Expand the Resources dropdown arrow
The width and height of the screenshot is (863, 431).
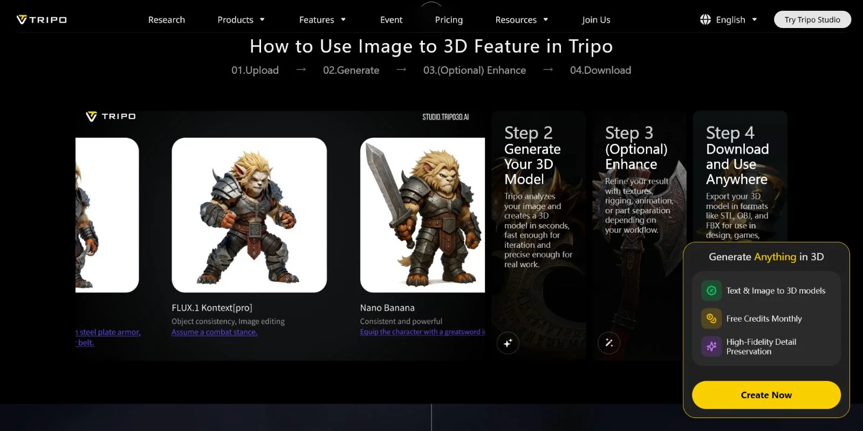pyautogui.click(x=546, y=20)
